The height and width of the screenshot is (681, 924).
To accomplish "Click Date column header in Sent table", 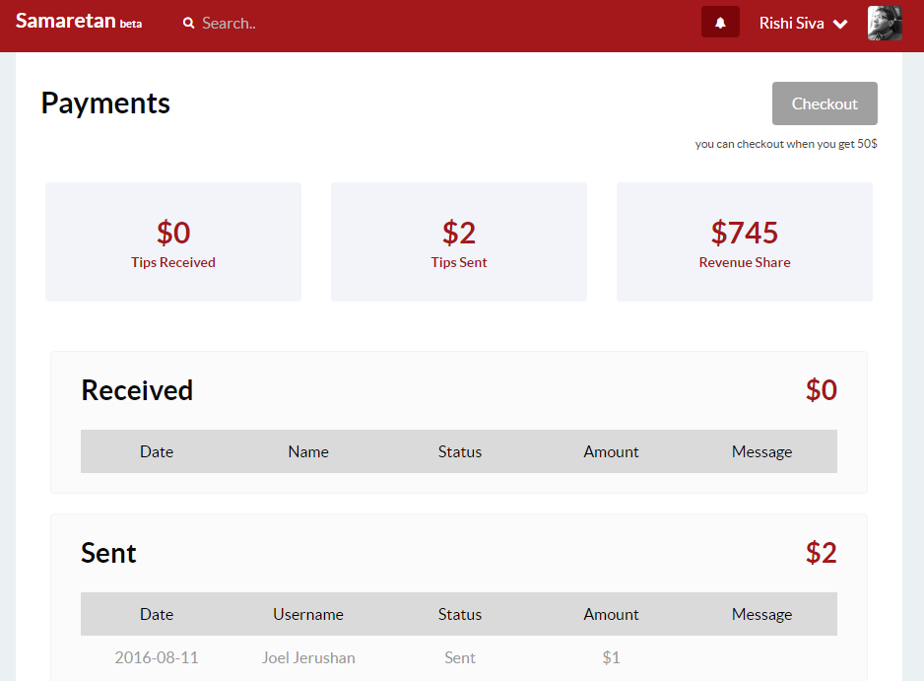I will pyautogui.click(x=157, y=614).
